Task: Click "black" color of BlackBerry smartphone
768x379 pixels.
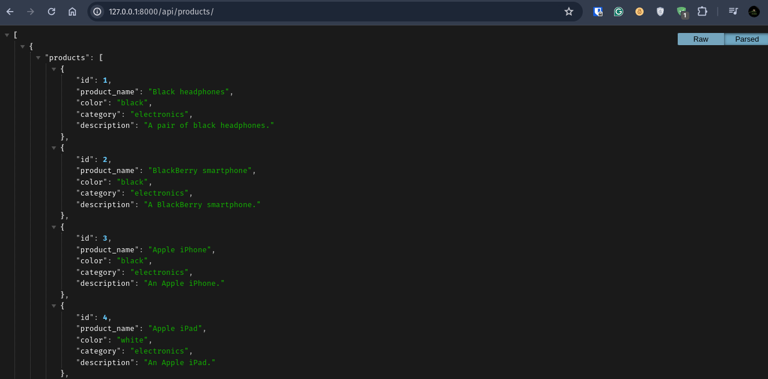Action: [132, 182]
